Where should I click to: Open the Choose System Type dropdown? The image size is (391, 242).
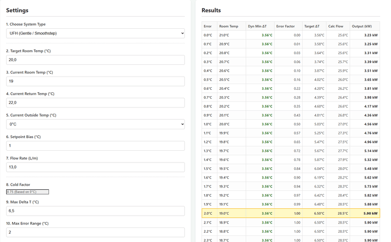pos(95,33)
